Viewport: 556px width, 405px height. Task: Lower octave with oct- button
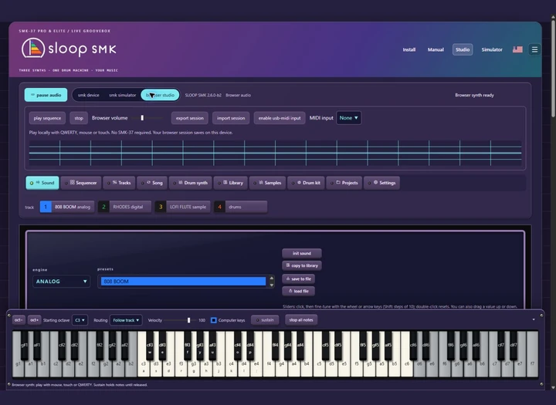[x=19, y=320]
